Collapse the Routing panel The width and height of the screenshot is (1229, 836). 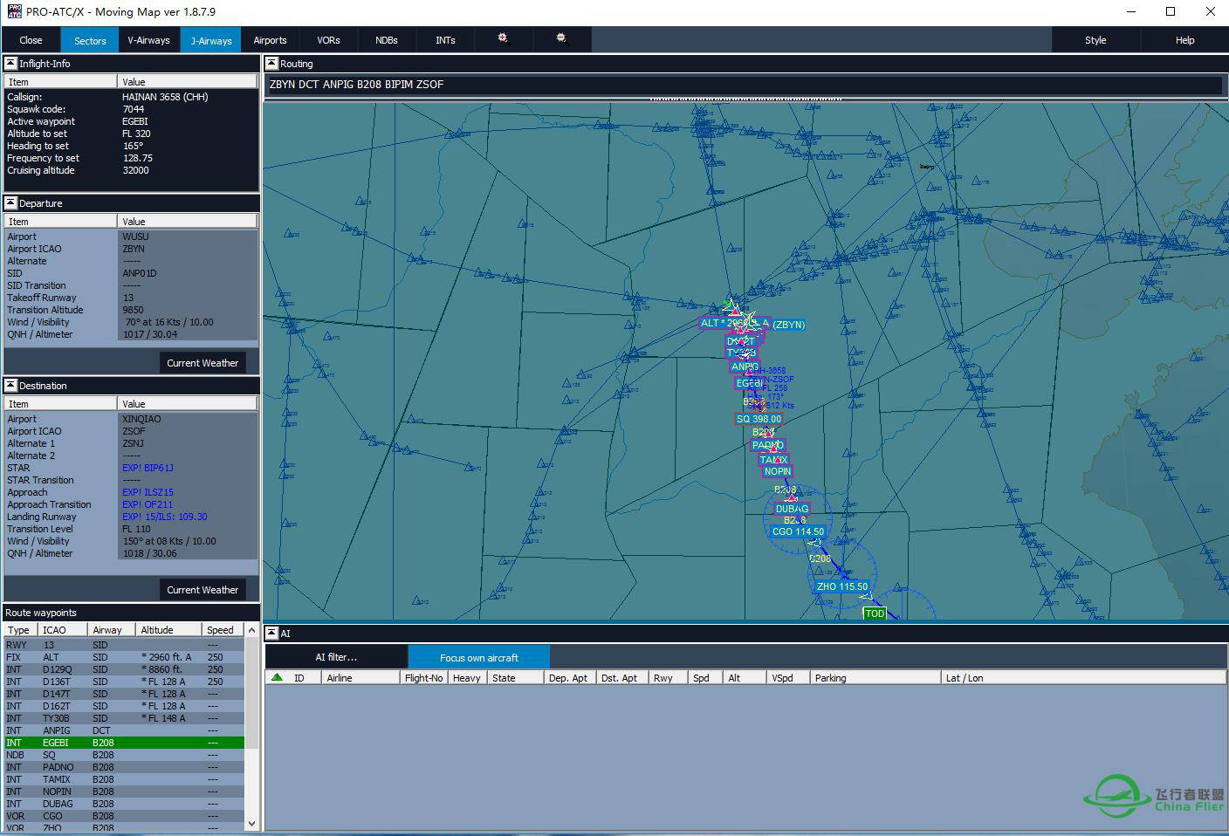(x=271, y=63)
